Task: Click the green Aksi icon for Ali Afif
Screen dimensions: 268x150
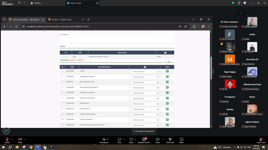Action: 167,71
